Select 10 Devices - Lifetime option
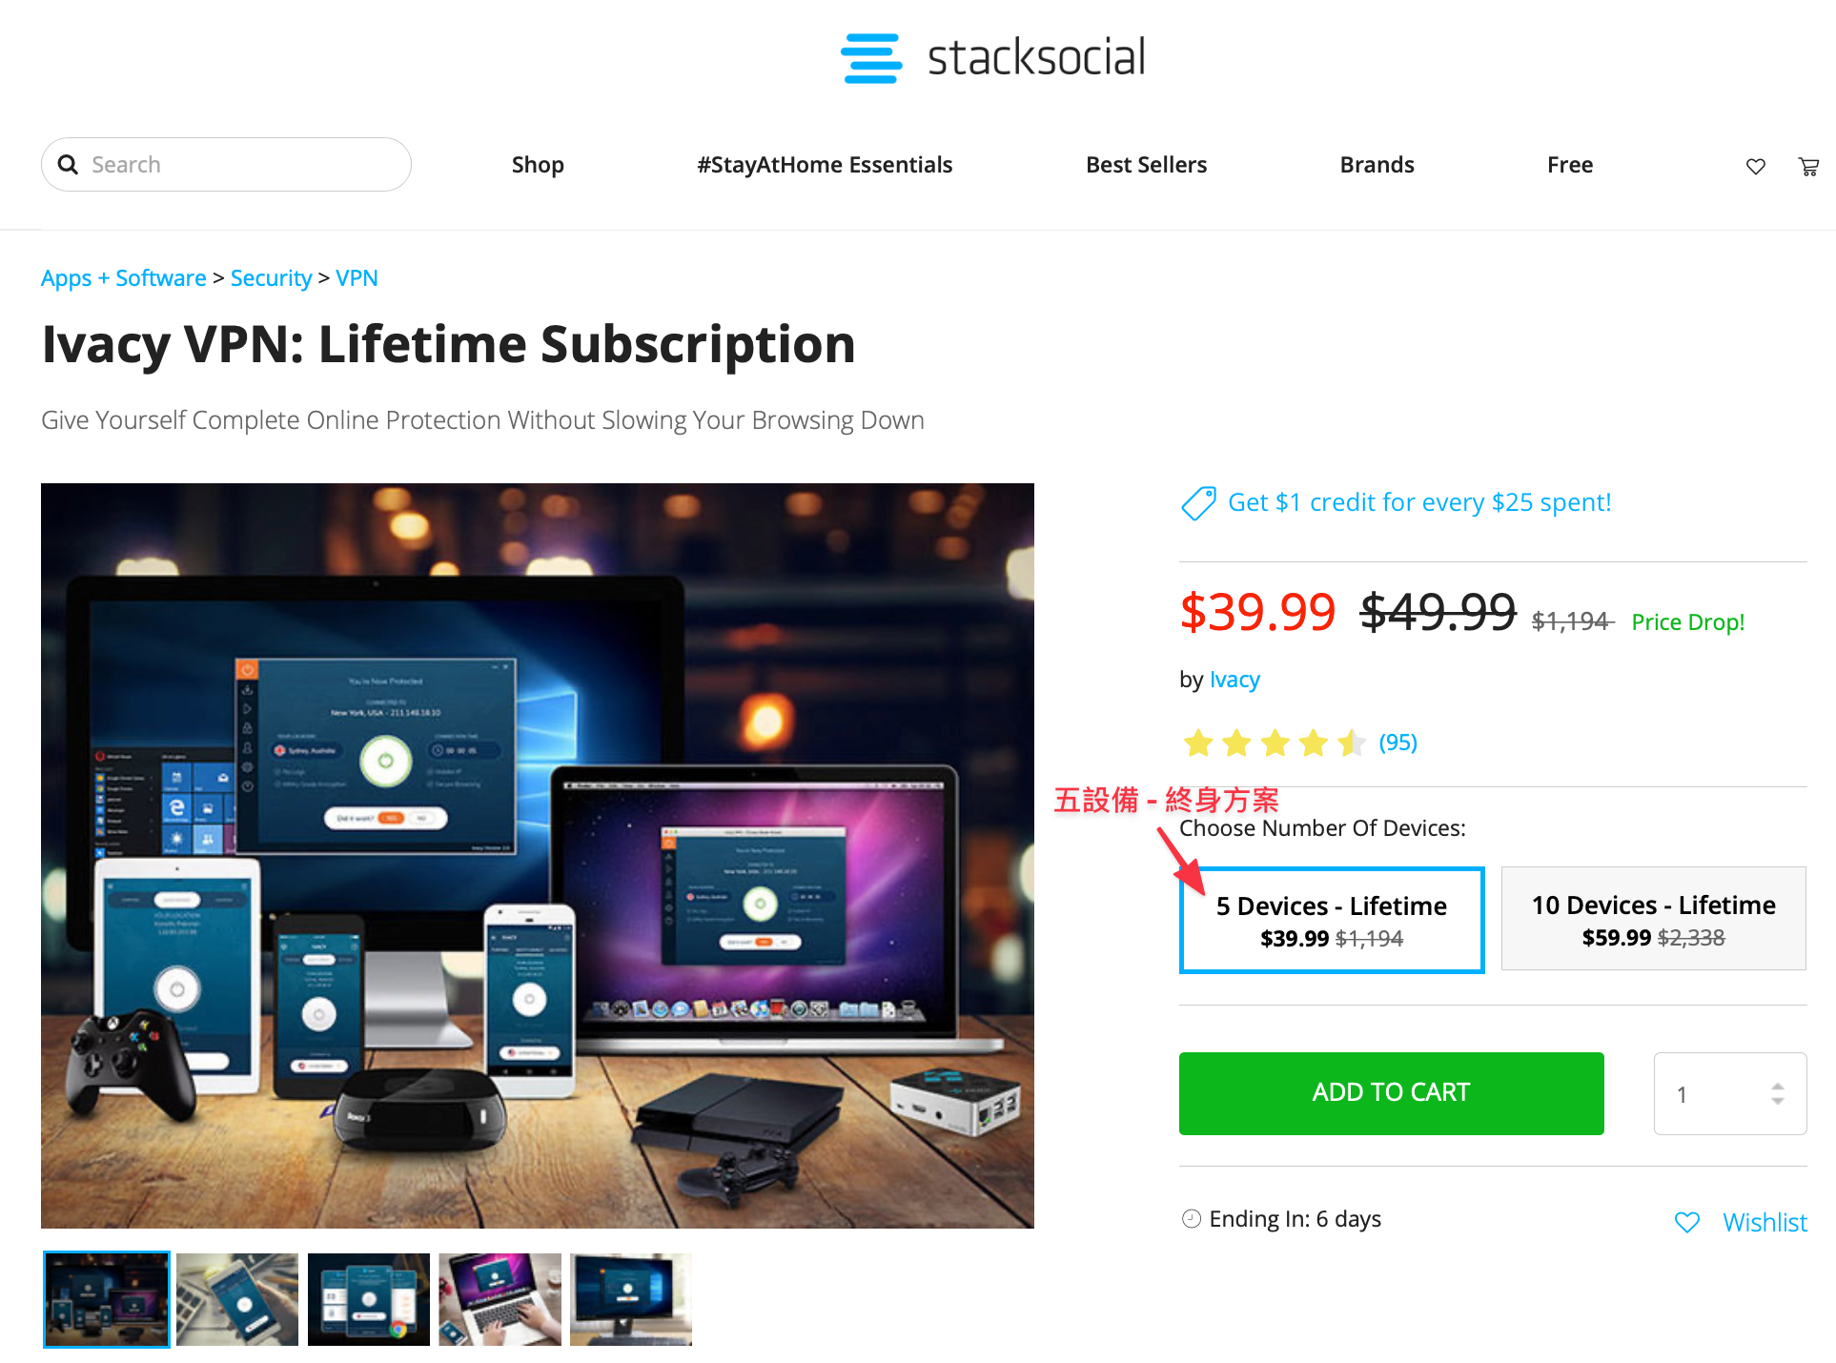 [x=1653, y=919]
